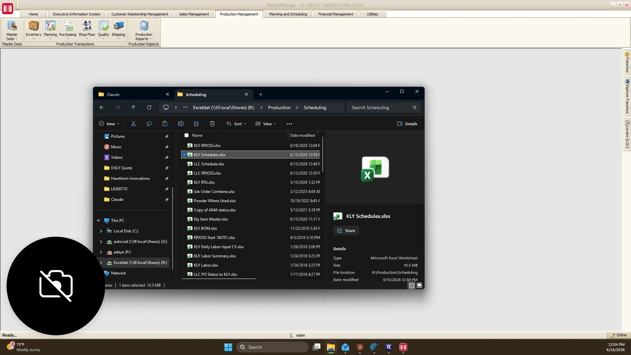Click the Windows Start button
Viewport: 631px width, 355px height.
(x=228, y=347)
